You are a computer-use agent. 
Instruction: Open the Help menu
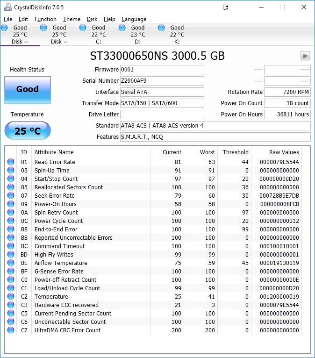pyautogui.click(x=109, y=19)
